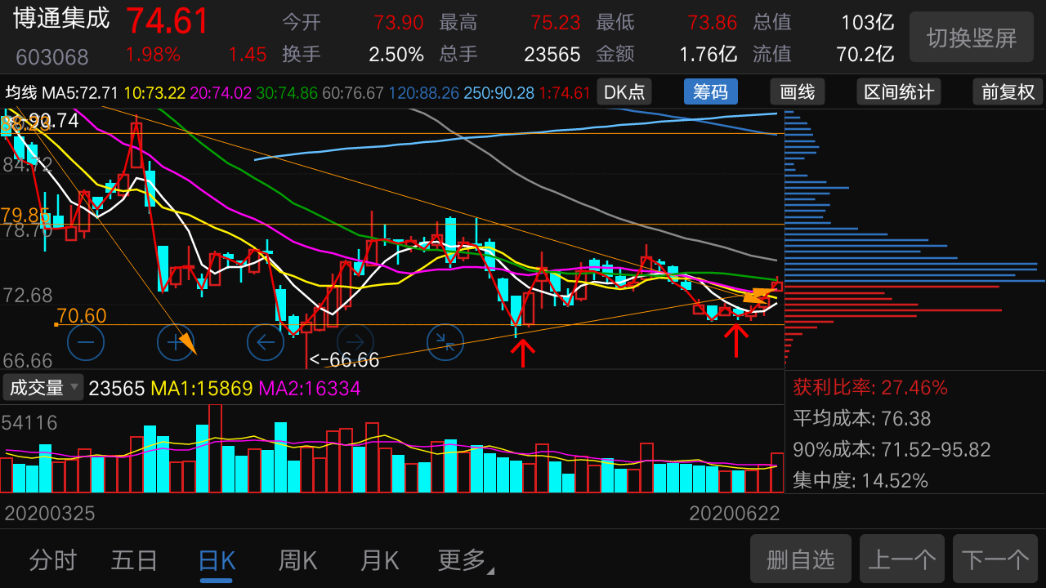The height and width of the screenshot is (588, 1046).
Task: Select the 周K tab
Action: (297, 560)
